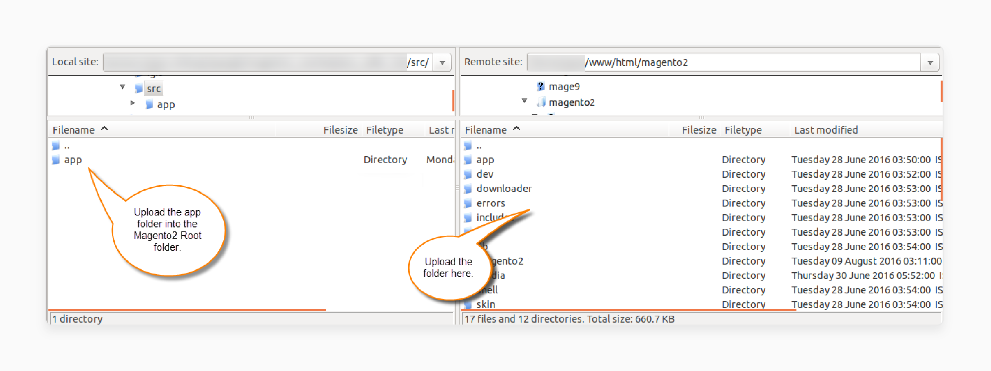The height and width of the screenshot is (371, 991).
Task: Click dev folder icon in remote list
Action: [x=468, y=174]
